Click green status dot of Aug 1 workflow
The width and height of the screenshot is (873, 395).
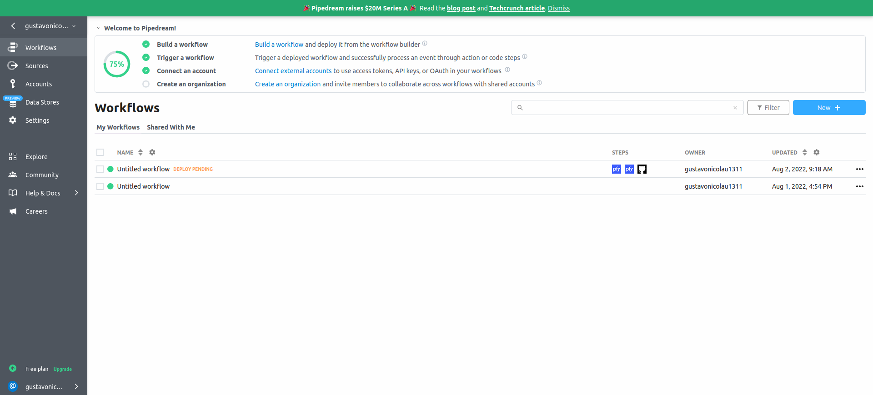(x=110, y=186)
